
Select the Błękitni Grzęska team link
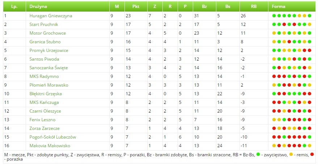(46, 94)
